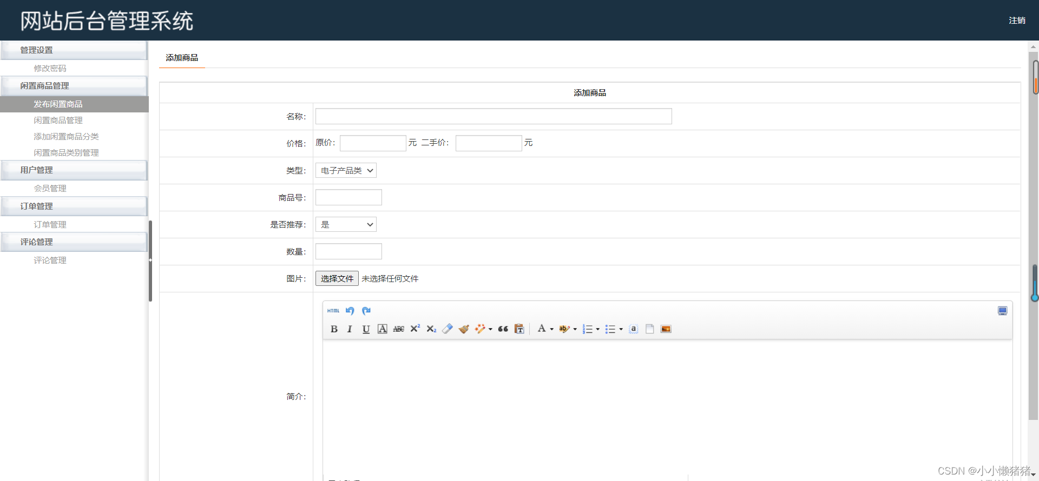The height and width of the screenshot is (481, 1039).
Task: Focus the 数量 input field
Action: 348,251
